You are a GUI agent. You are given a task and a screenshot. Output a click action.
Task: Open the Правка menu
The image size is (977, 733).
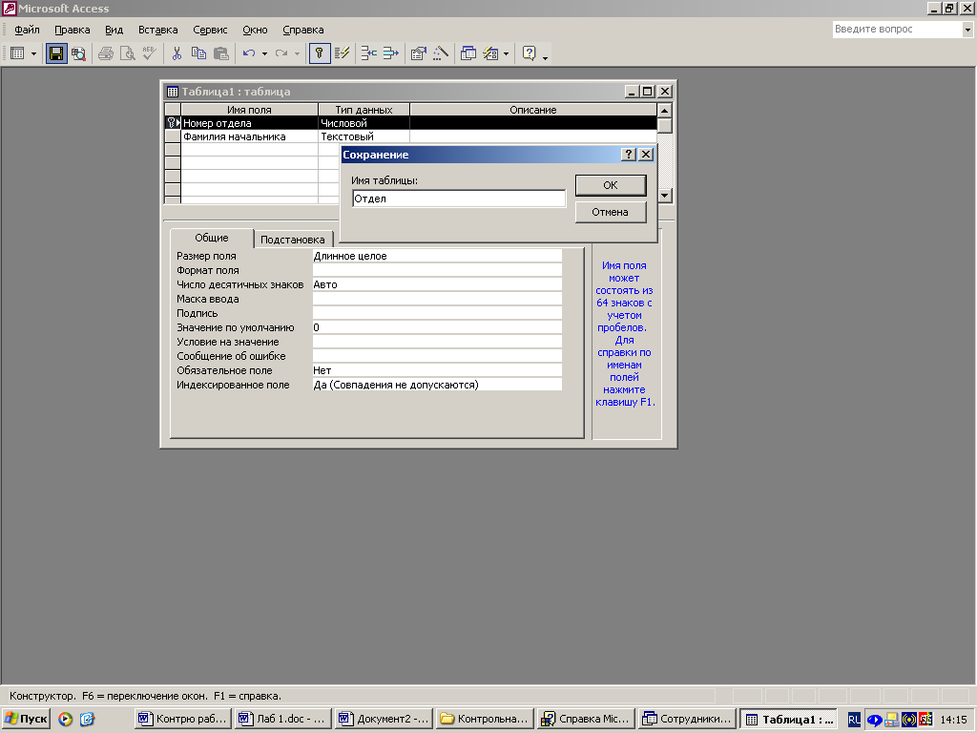click(x=73, y=30)
